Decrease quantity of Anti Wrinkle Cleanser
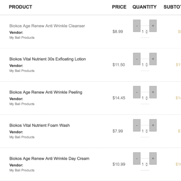181x181 pixels. [x=137, y=26]
